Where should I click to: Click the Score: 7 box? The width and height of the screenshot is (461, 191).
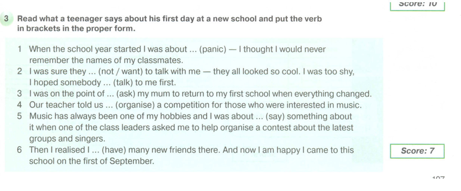pos(417,151)
